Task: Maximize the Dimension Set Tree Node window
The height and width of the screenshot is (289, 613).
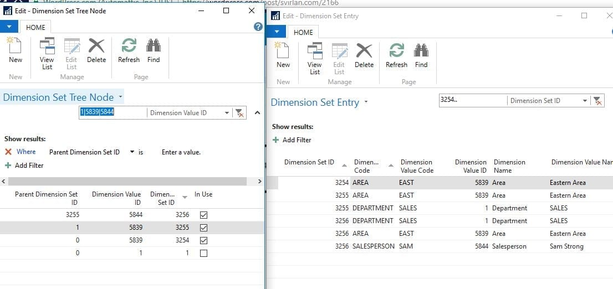Action: 226,11
